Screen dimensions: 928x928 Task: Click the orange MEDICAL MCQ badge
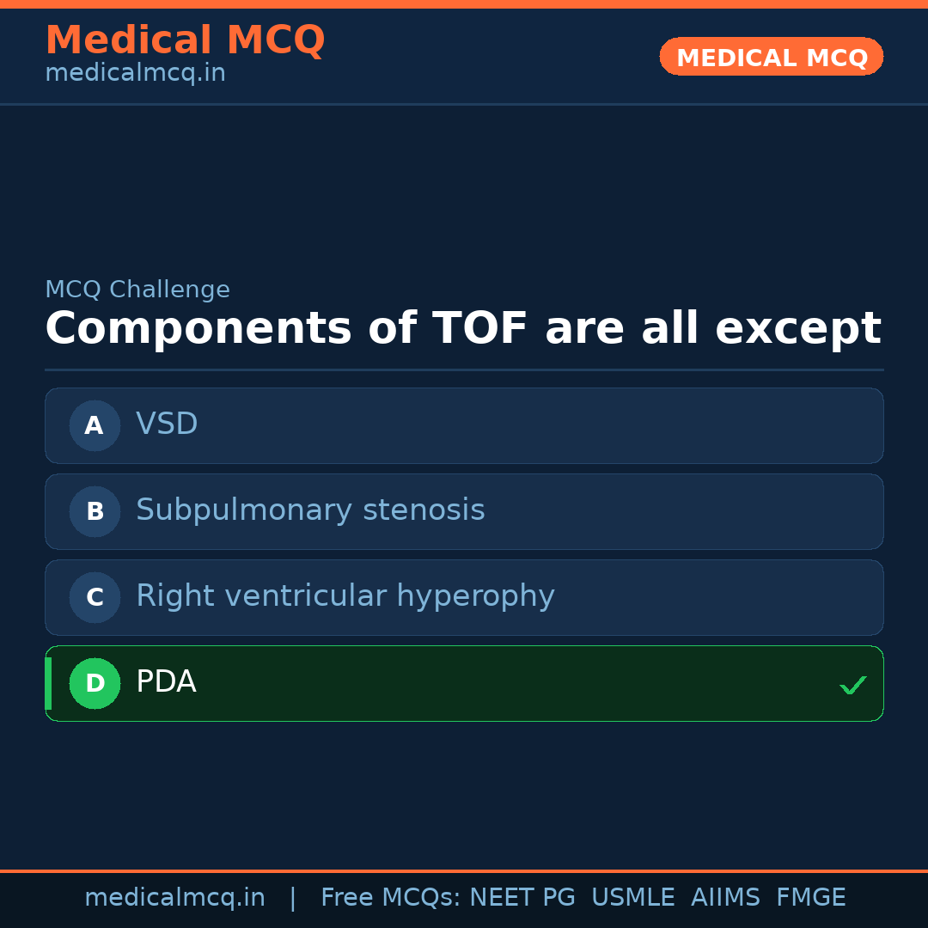point(771,57)
